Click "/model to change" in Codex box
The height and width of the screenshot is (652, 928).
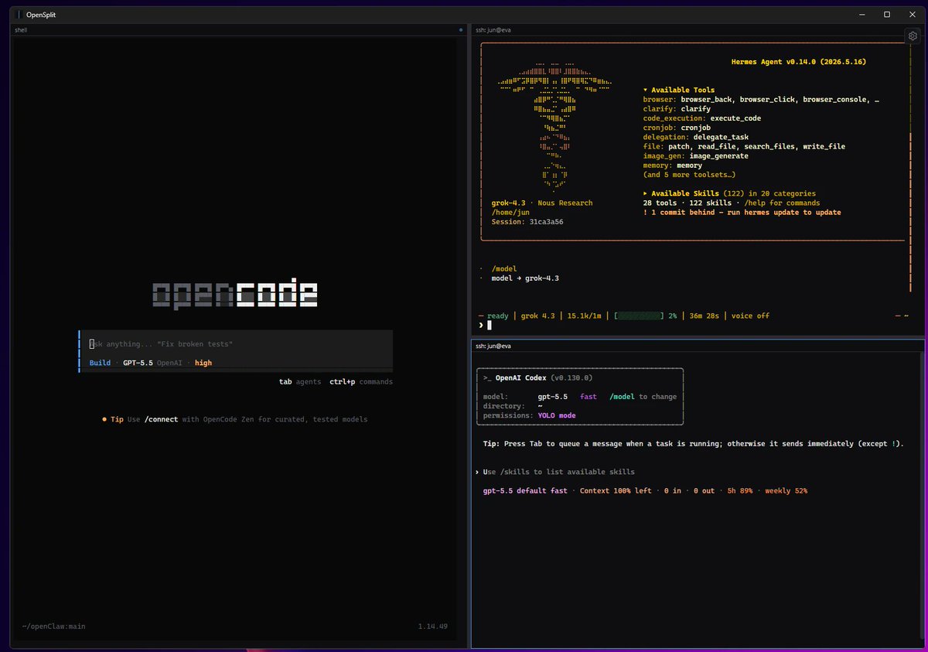[643, 397]
